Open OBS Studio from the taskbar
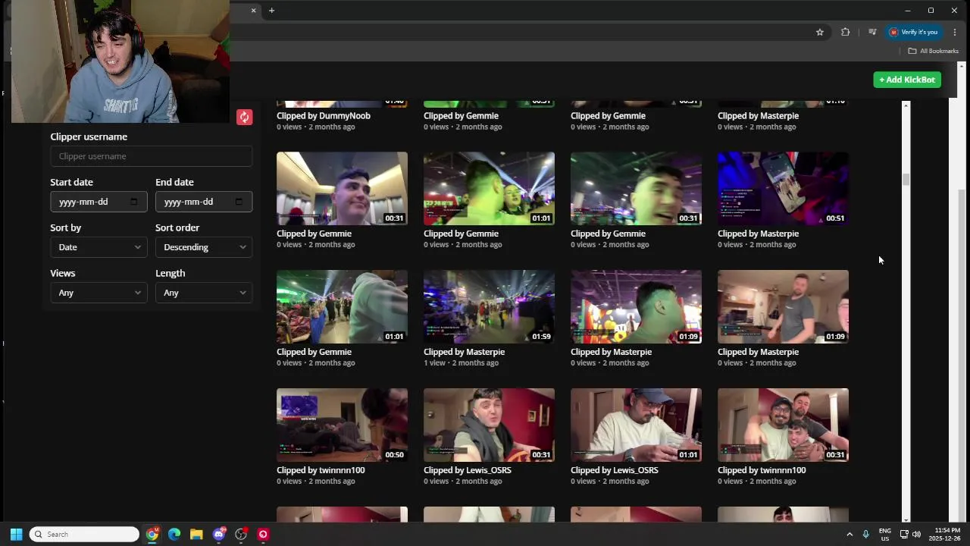970x546 pixels. tap(241, 534)
